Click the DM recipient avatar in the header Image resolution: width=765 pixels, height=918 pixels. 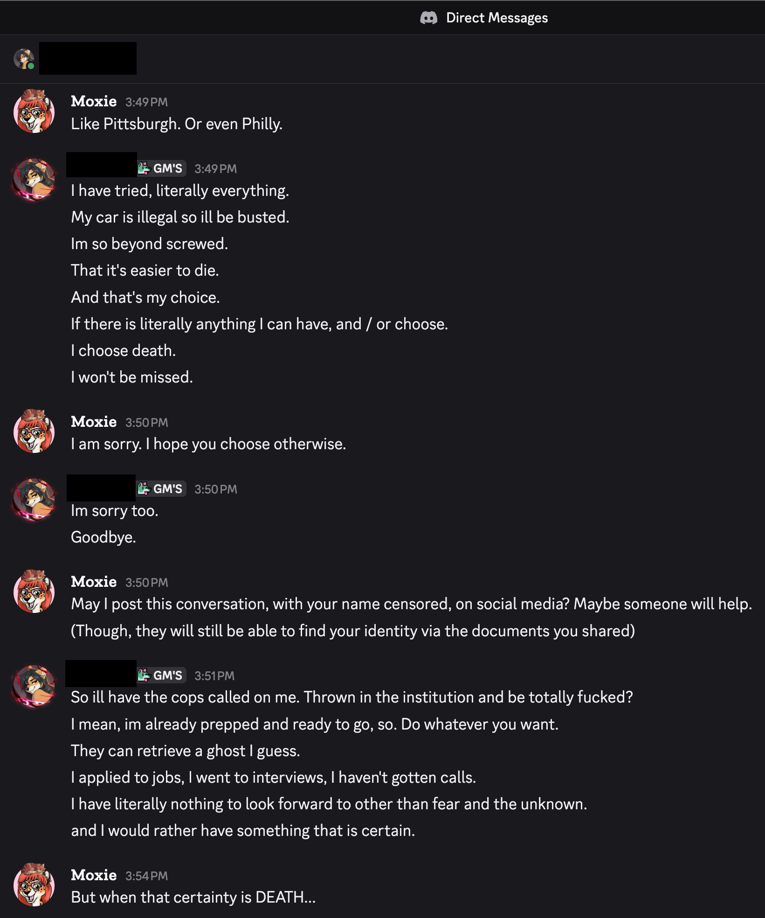point(23,58)
